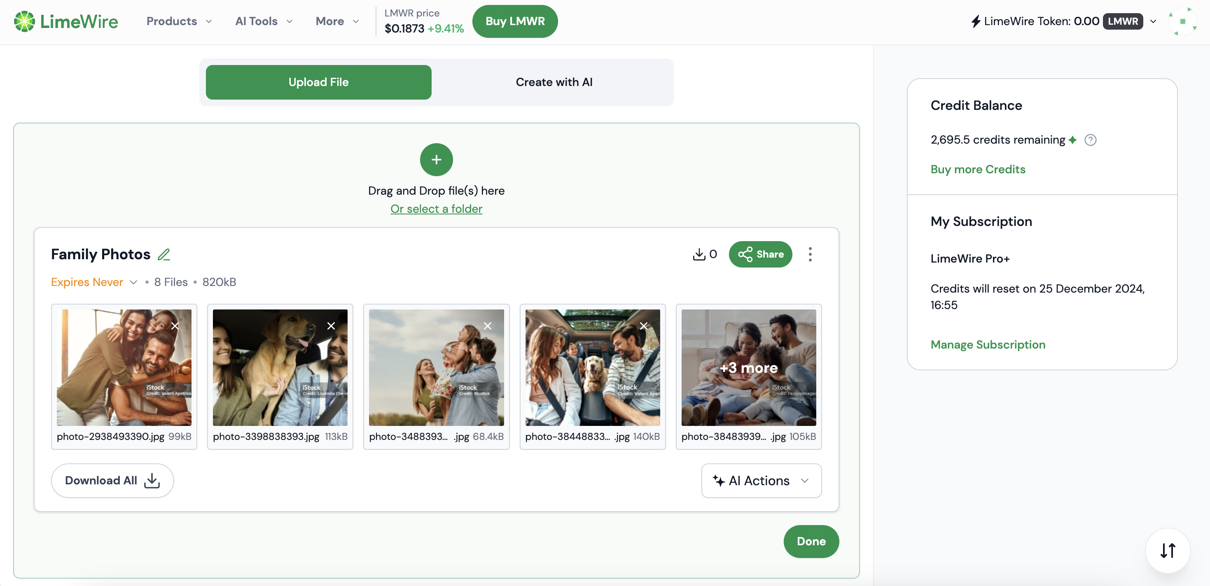Open the +3 more photos thumbnail
Screen dimensions: 1210x586
pyautogui.click(x=748, y=368)
